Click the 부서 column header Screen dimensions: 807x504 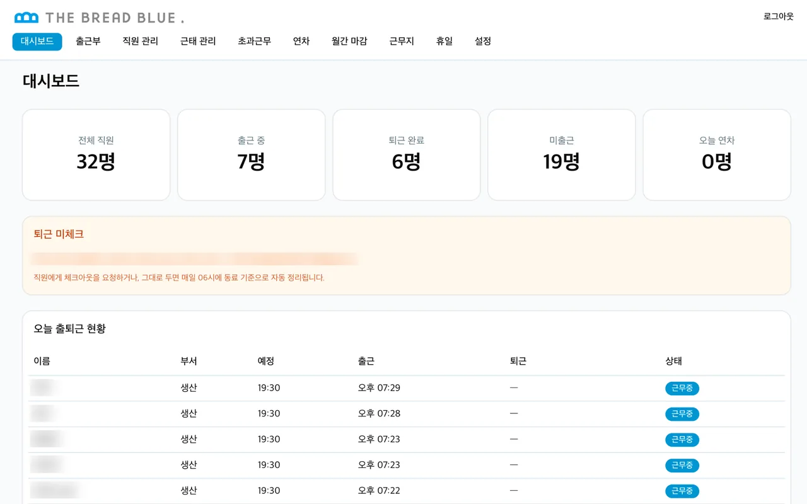coord(189,361)
